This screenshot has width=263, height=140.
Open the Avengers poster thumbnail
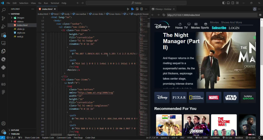[196, 125]
